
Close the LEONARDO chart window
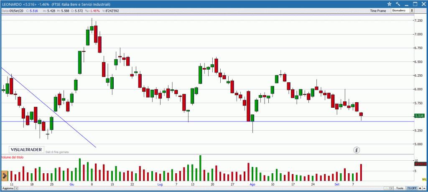click(423, 4)
